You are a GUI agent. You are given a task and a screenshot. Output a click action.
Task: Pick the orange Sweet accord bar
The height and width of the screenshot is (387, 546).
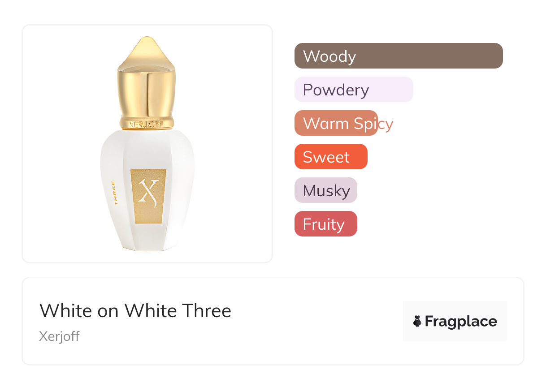pos(330,157)
